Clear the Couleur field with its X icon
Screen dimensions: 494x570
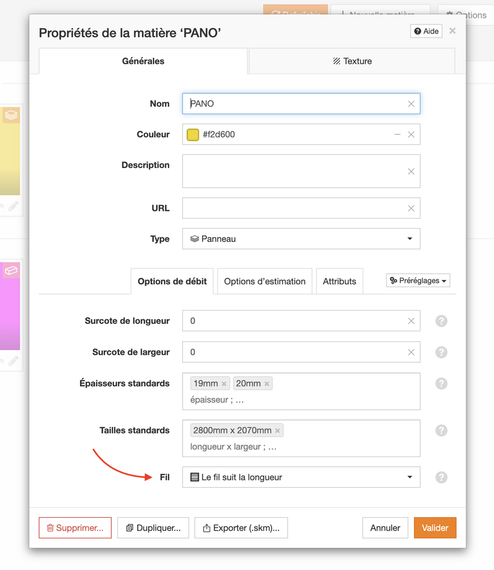tap(411, 135)
